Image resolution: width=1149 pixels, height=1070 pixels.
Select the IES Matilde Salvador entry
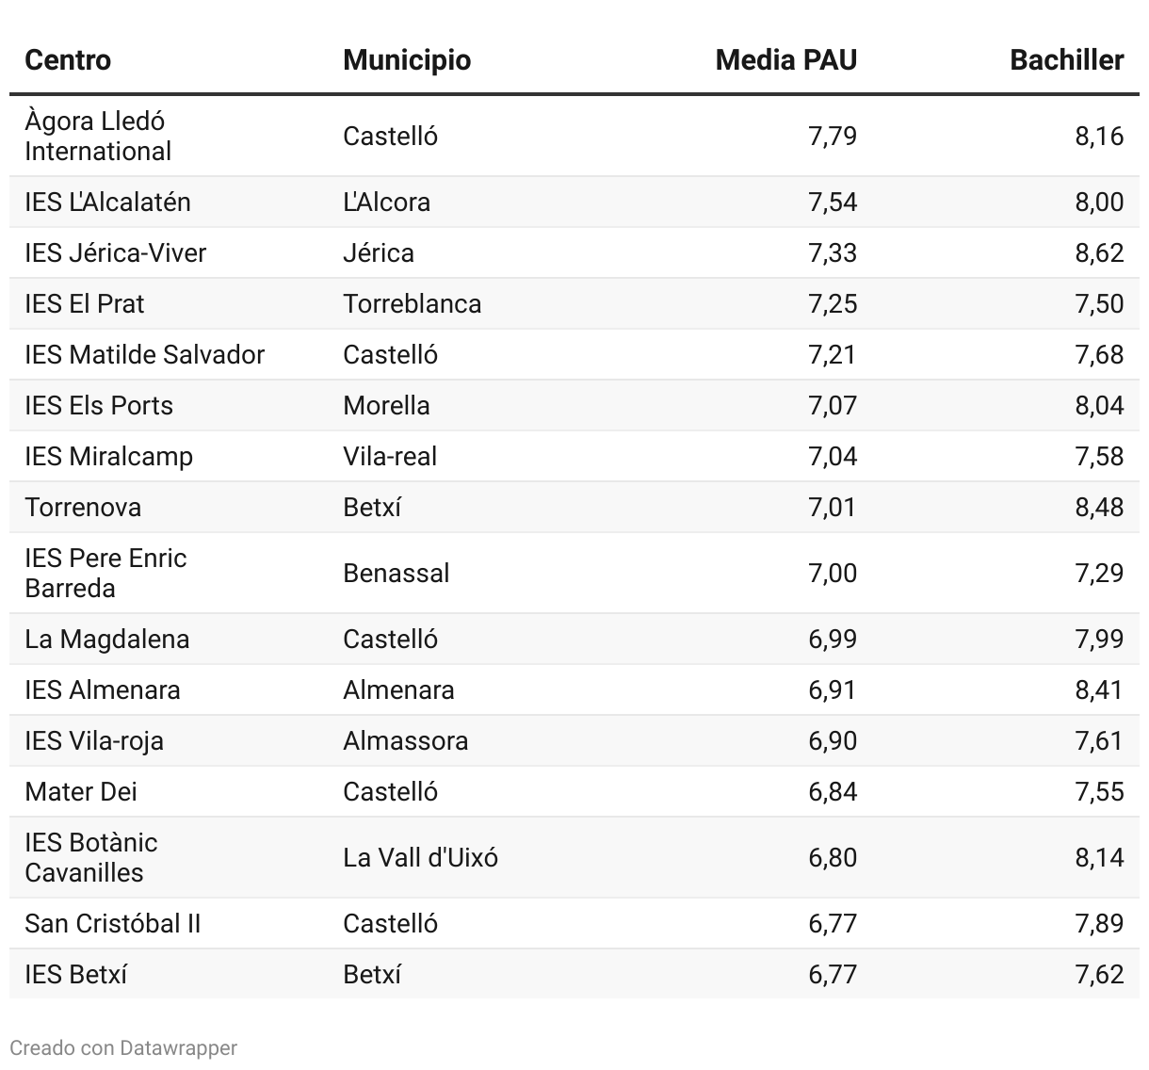tap(144, 354)
